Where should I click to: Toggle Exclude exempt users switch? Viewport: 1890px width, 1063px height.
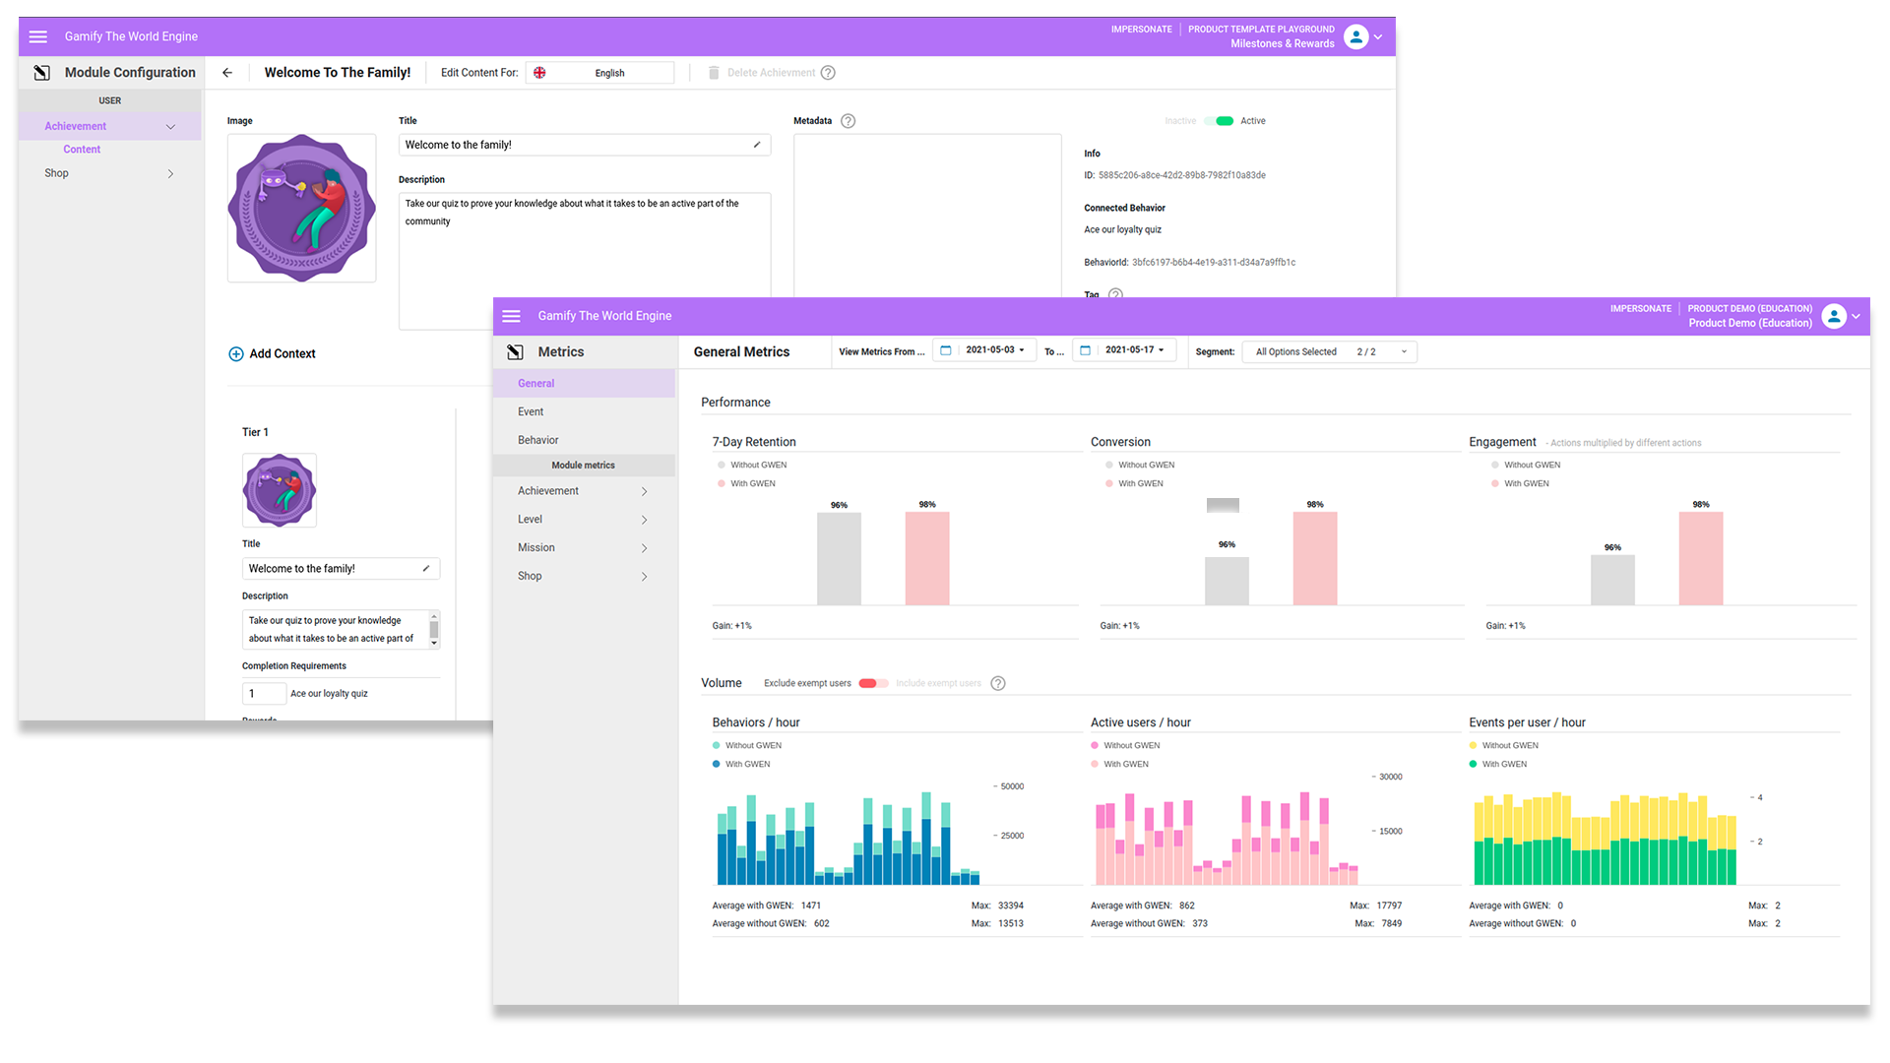tap(873, 683)
